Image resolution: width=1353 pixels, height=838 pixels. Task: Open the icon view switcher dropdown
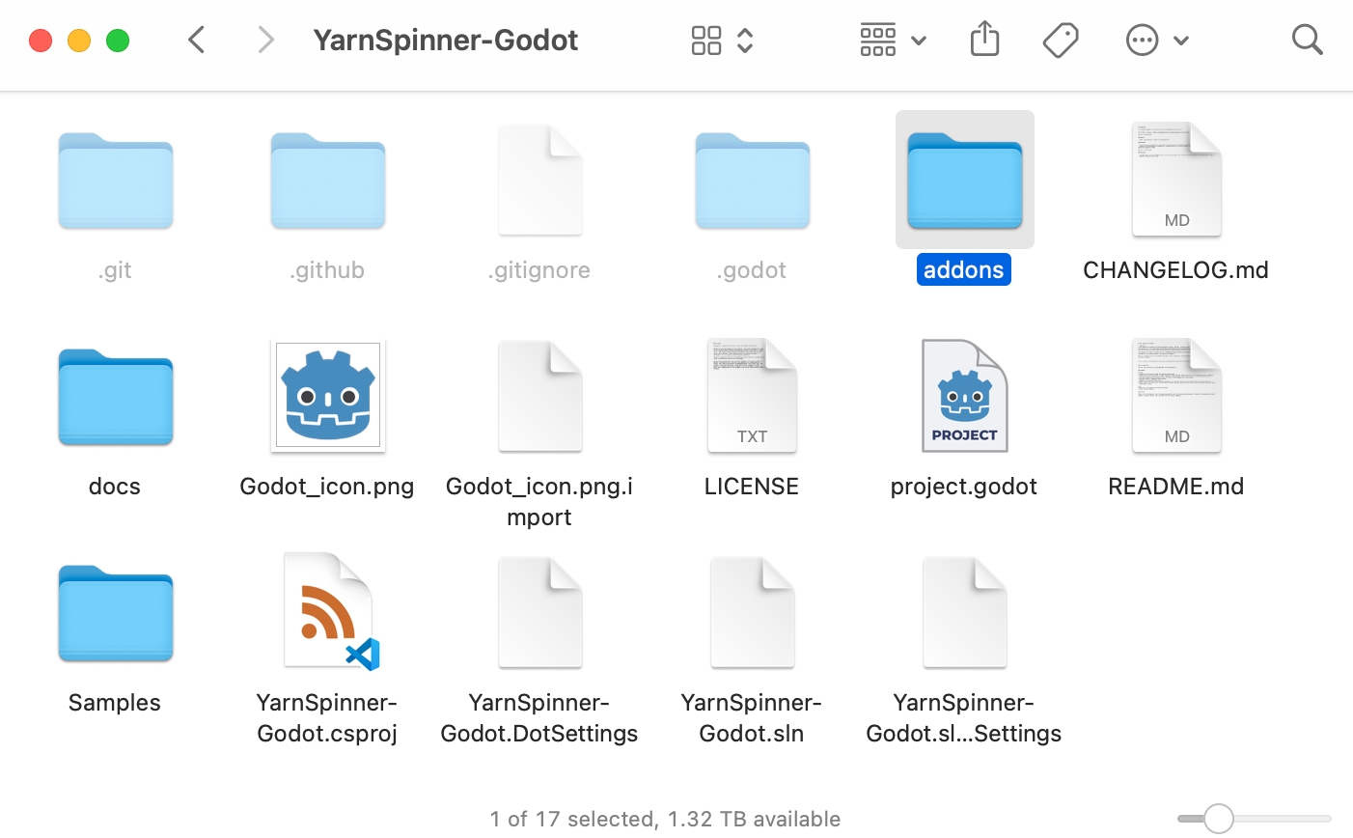(x=722, y=40)
